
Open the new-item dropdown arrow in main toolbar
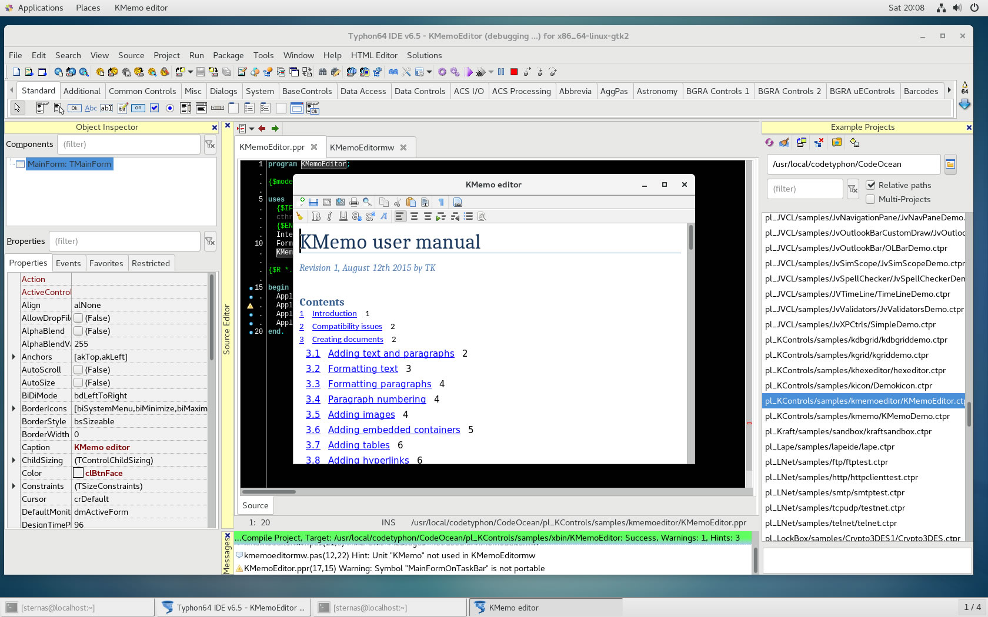click(191, 72)
